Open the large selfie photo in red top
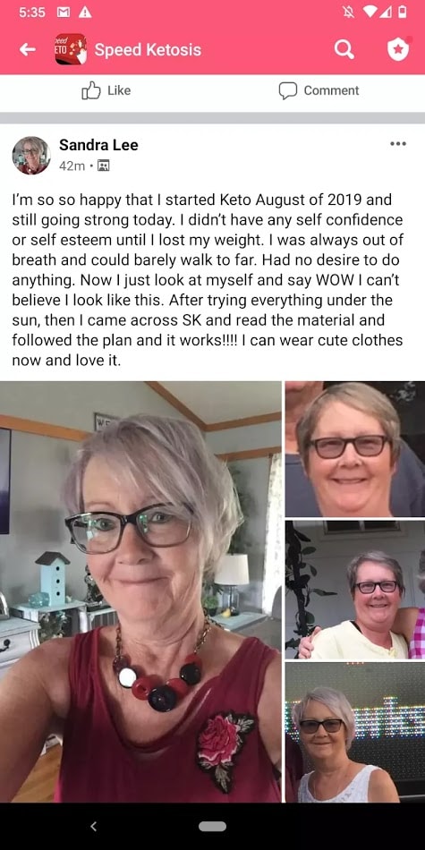The height and width of the screenshot is (850, 425). pyautogui.click(x=141, y=591)
